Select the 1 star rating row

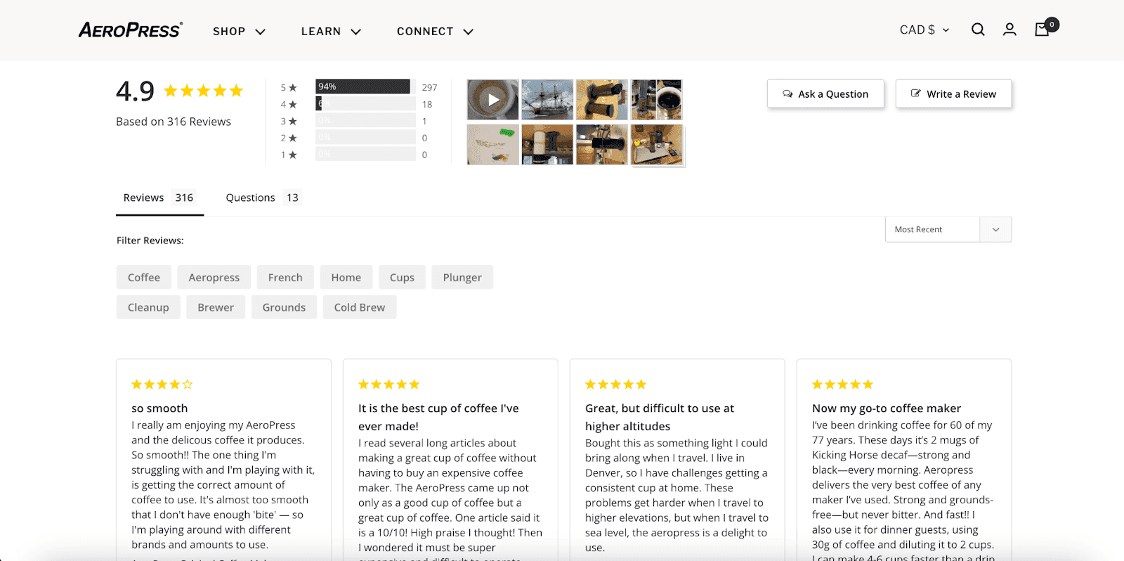tap(358, 155)
